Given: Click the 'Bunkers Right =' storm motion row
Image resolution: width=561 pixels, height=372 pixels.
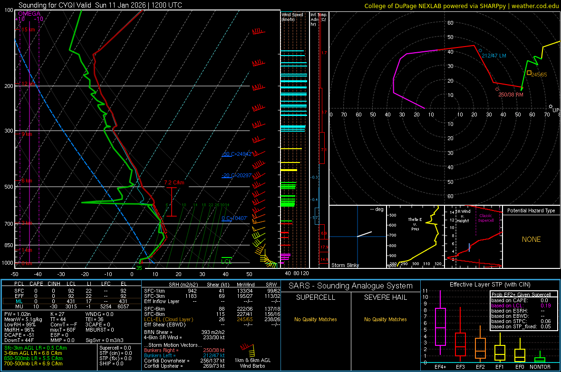Looking at the screenshot, I should click(184, 350).
